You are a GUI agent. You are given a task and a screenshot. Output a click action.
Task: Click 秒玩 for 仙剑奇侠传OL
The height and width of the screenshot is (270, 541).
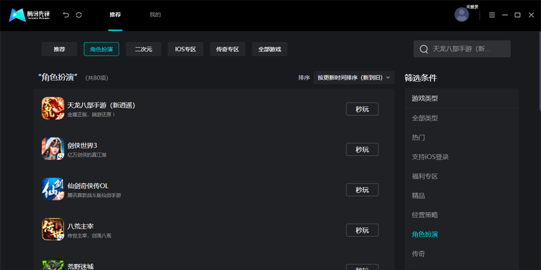point(362,190)
